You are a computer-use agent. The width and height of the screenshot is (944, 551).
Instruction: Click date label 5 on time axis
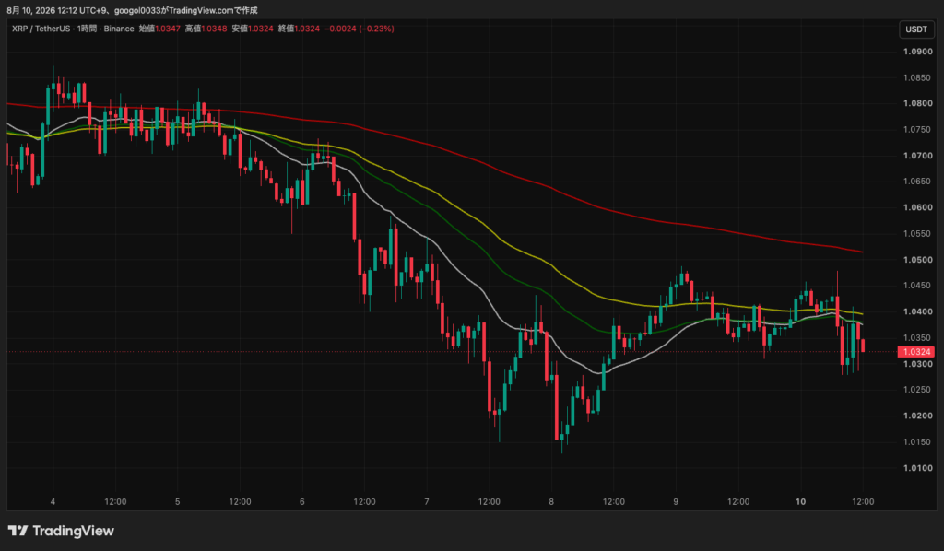tap(178, 501)
